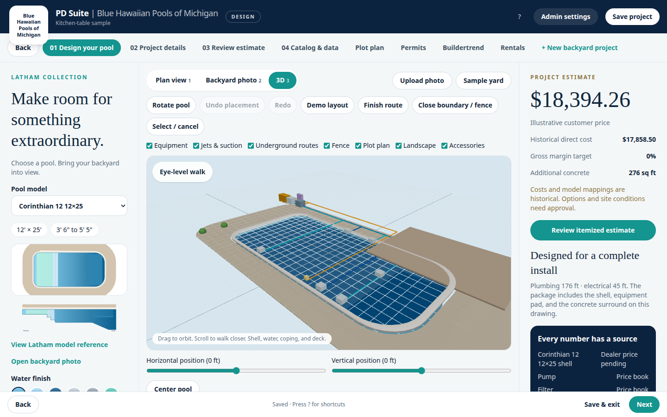The image size is (667, 417).
Task: Switch to the Buildertrend section
Action: 463,48
